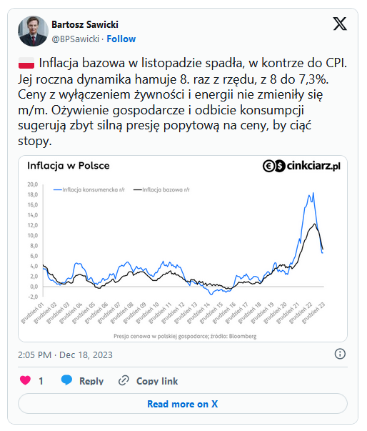Open Bartosz Sawicki's profile photo

point(34,31)
